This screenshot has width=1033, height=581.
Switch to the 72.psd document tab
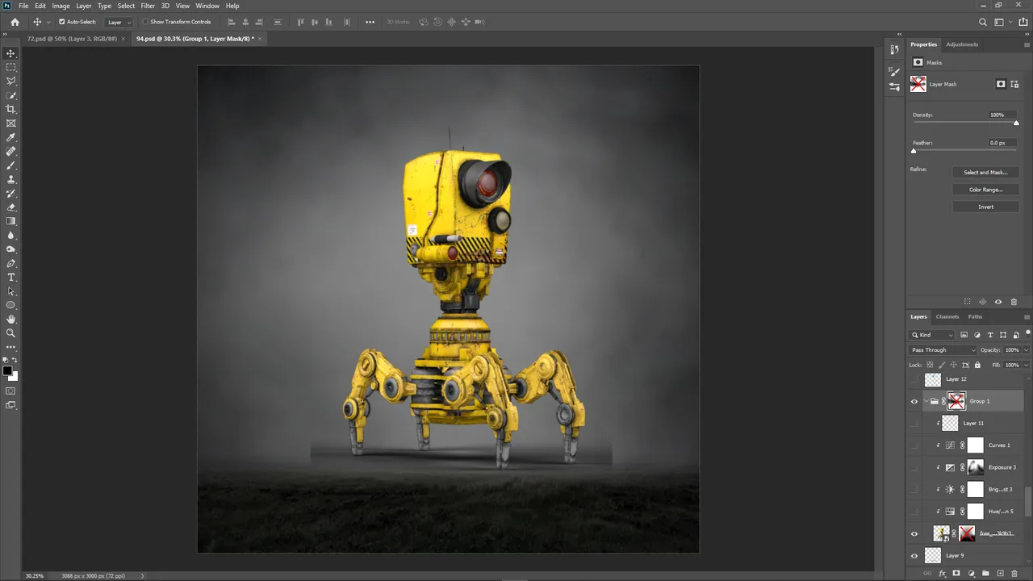click(x=72, y=39)
